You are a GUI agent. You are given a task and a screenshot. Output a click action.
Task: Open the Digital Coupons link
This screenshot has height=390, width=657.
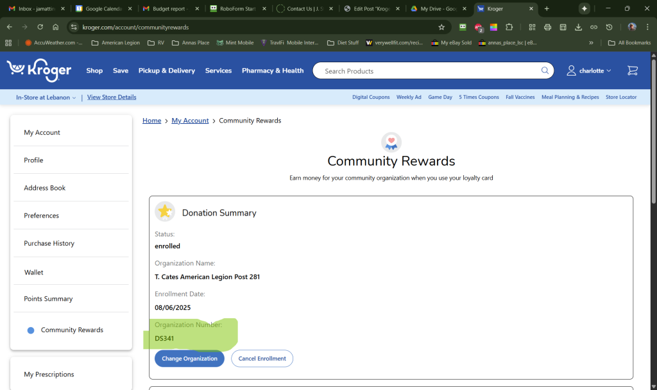tap(371, 97)
